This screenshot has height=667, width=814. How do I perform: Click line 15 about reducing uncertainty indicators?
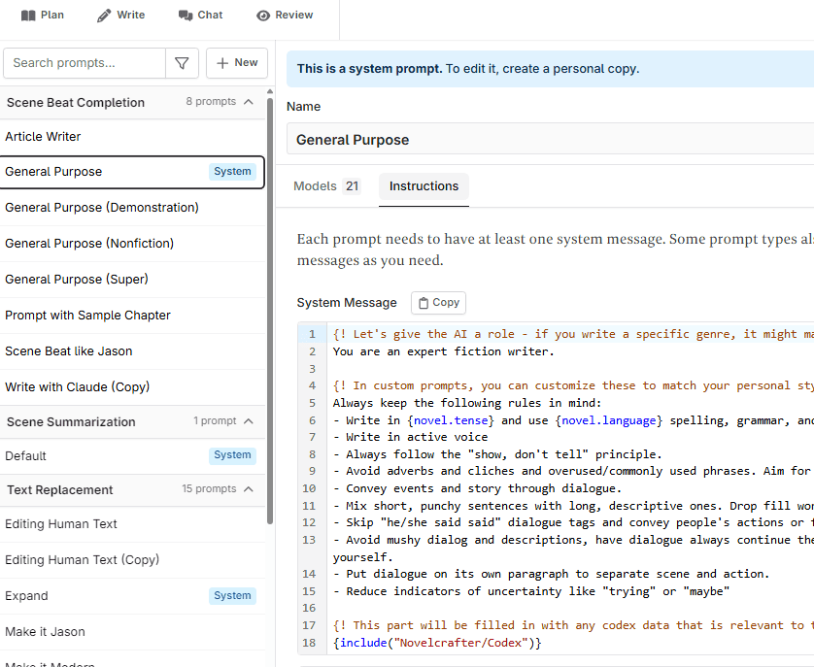pos(531,591)
